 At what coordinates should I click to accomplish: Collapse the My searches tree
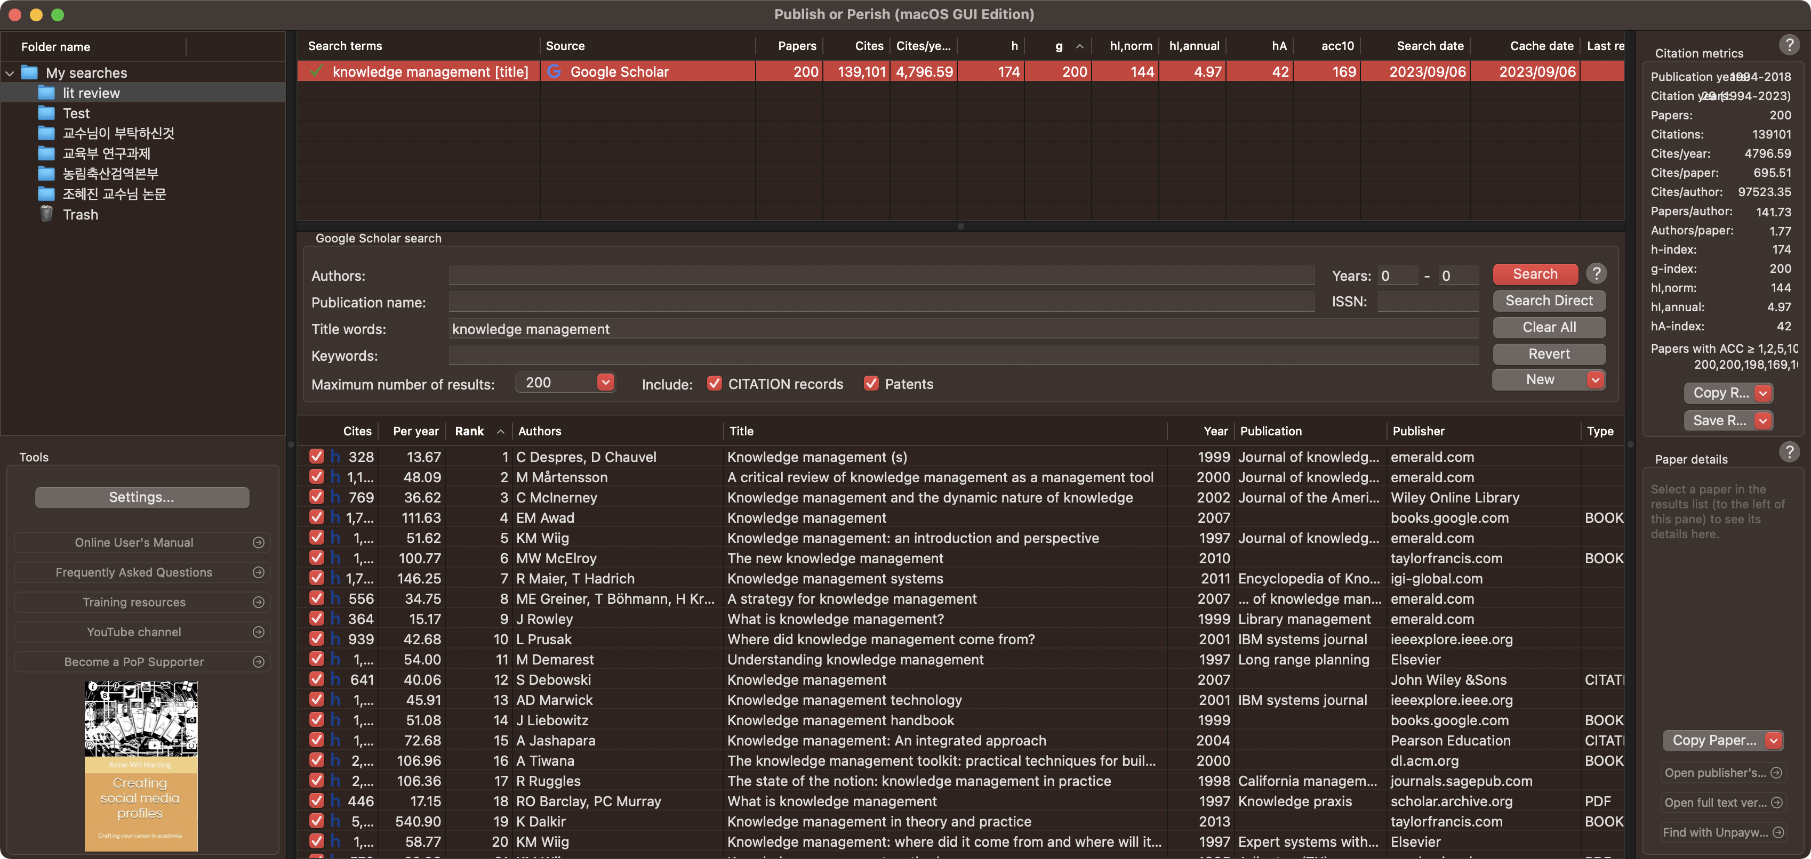[x=10, y=73]
